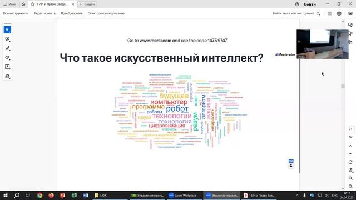Select the stamp signature tool
Image resolution: width=356 pixels, height=200 pixels.
pos(7,76)
